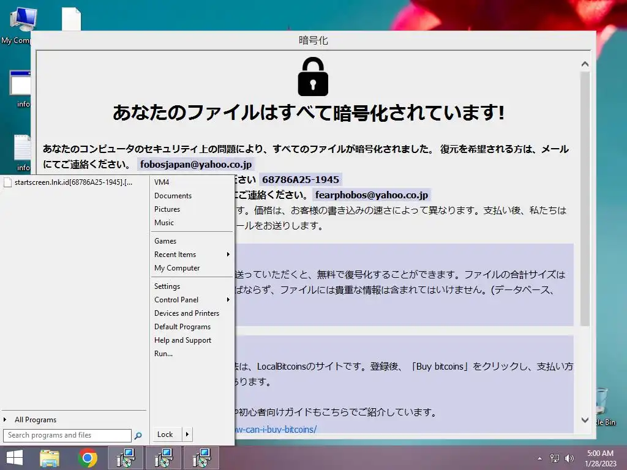
Task: Open the Windows Start button
Action: (15, 458)
